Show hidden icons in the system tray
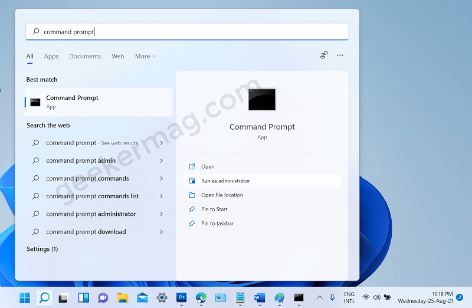The width and height of the screenshot is (472, 308). click(320, 297)
